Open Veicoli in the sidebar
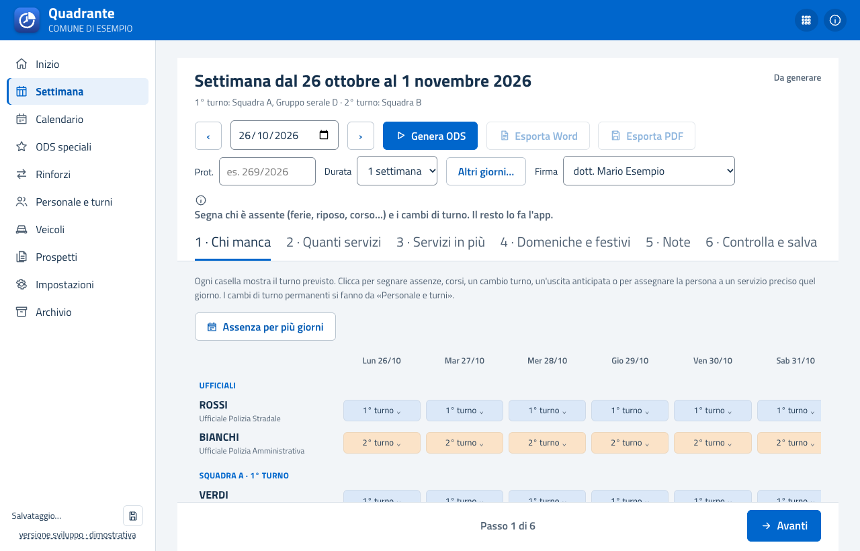Screen dimensions: 860x551 (78, 229)
